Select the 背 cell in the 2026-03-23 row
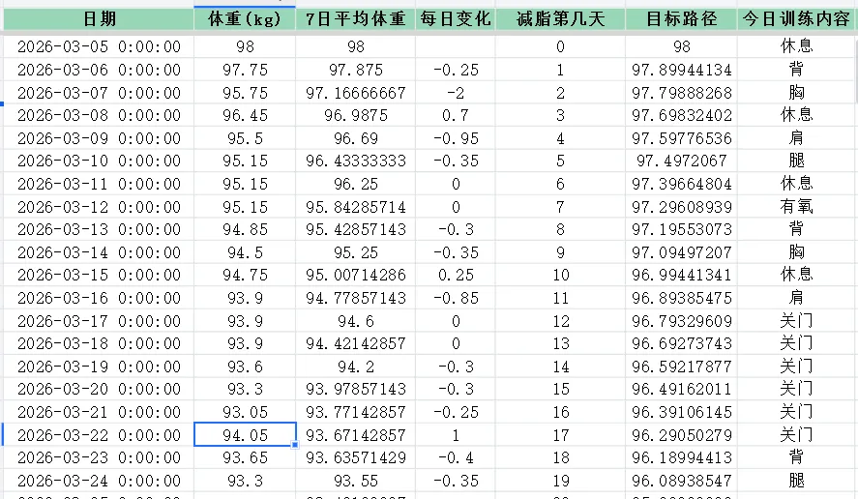The width and height of the screenshot is (858, 499). (796, 457)
